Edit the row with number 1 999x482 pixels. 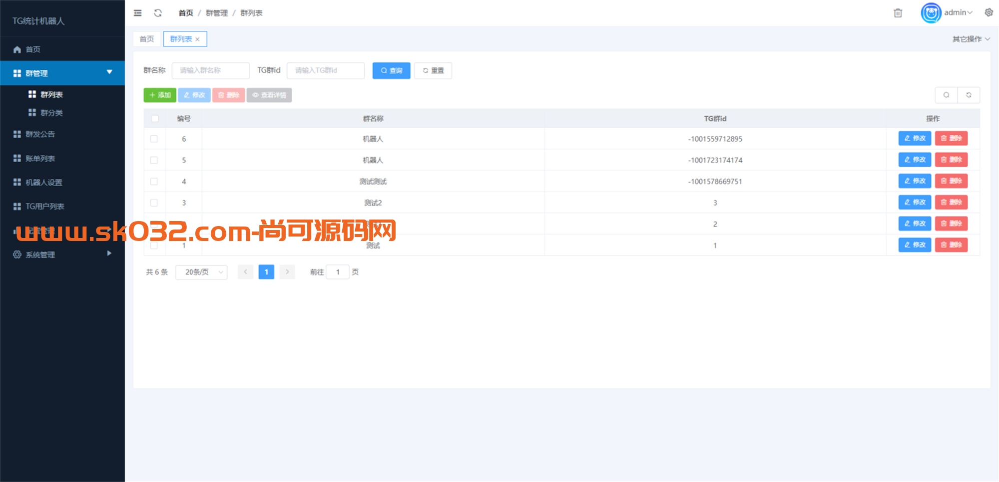click(x=915, y=245)
